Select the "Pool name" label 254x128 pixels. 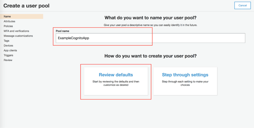pyautogui.click(x=63, y=31)
